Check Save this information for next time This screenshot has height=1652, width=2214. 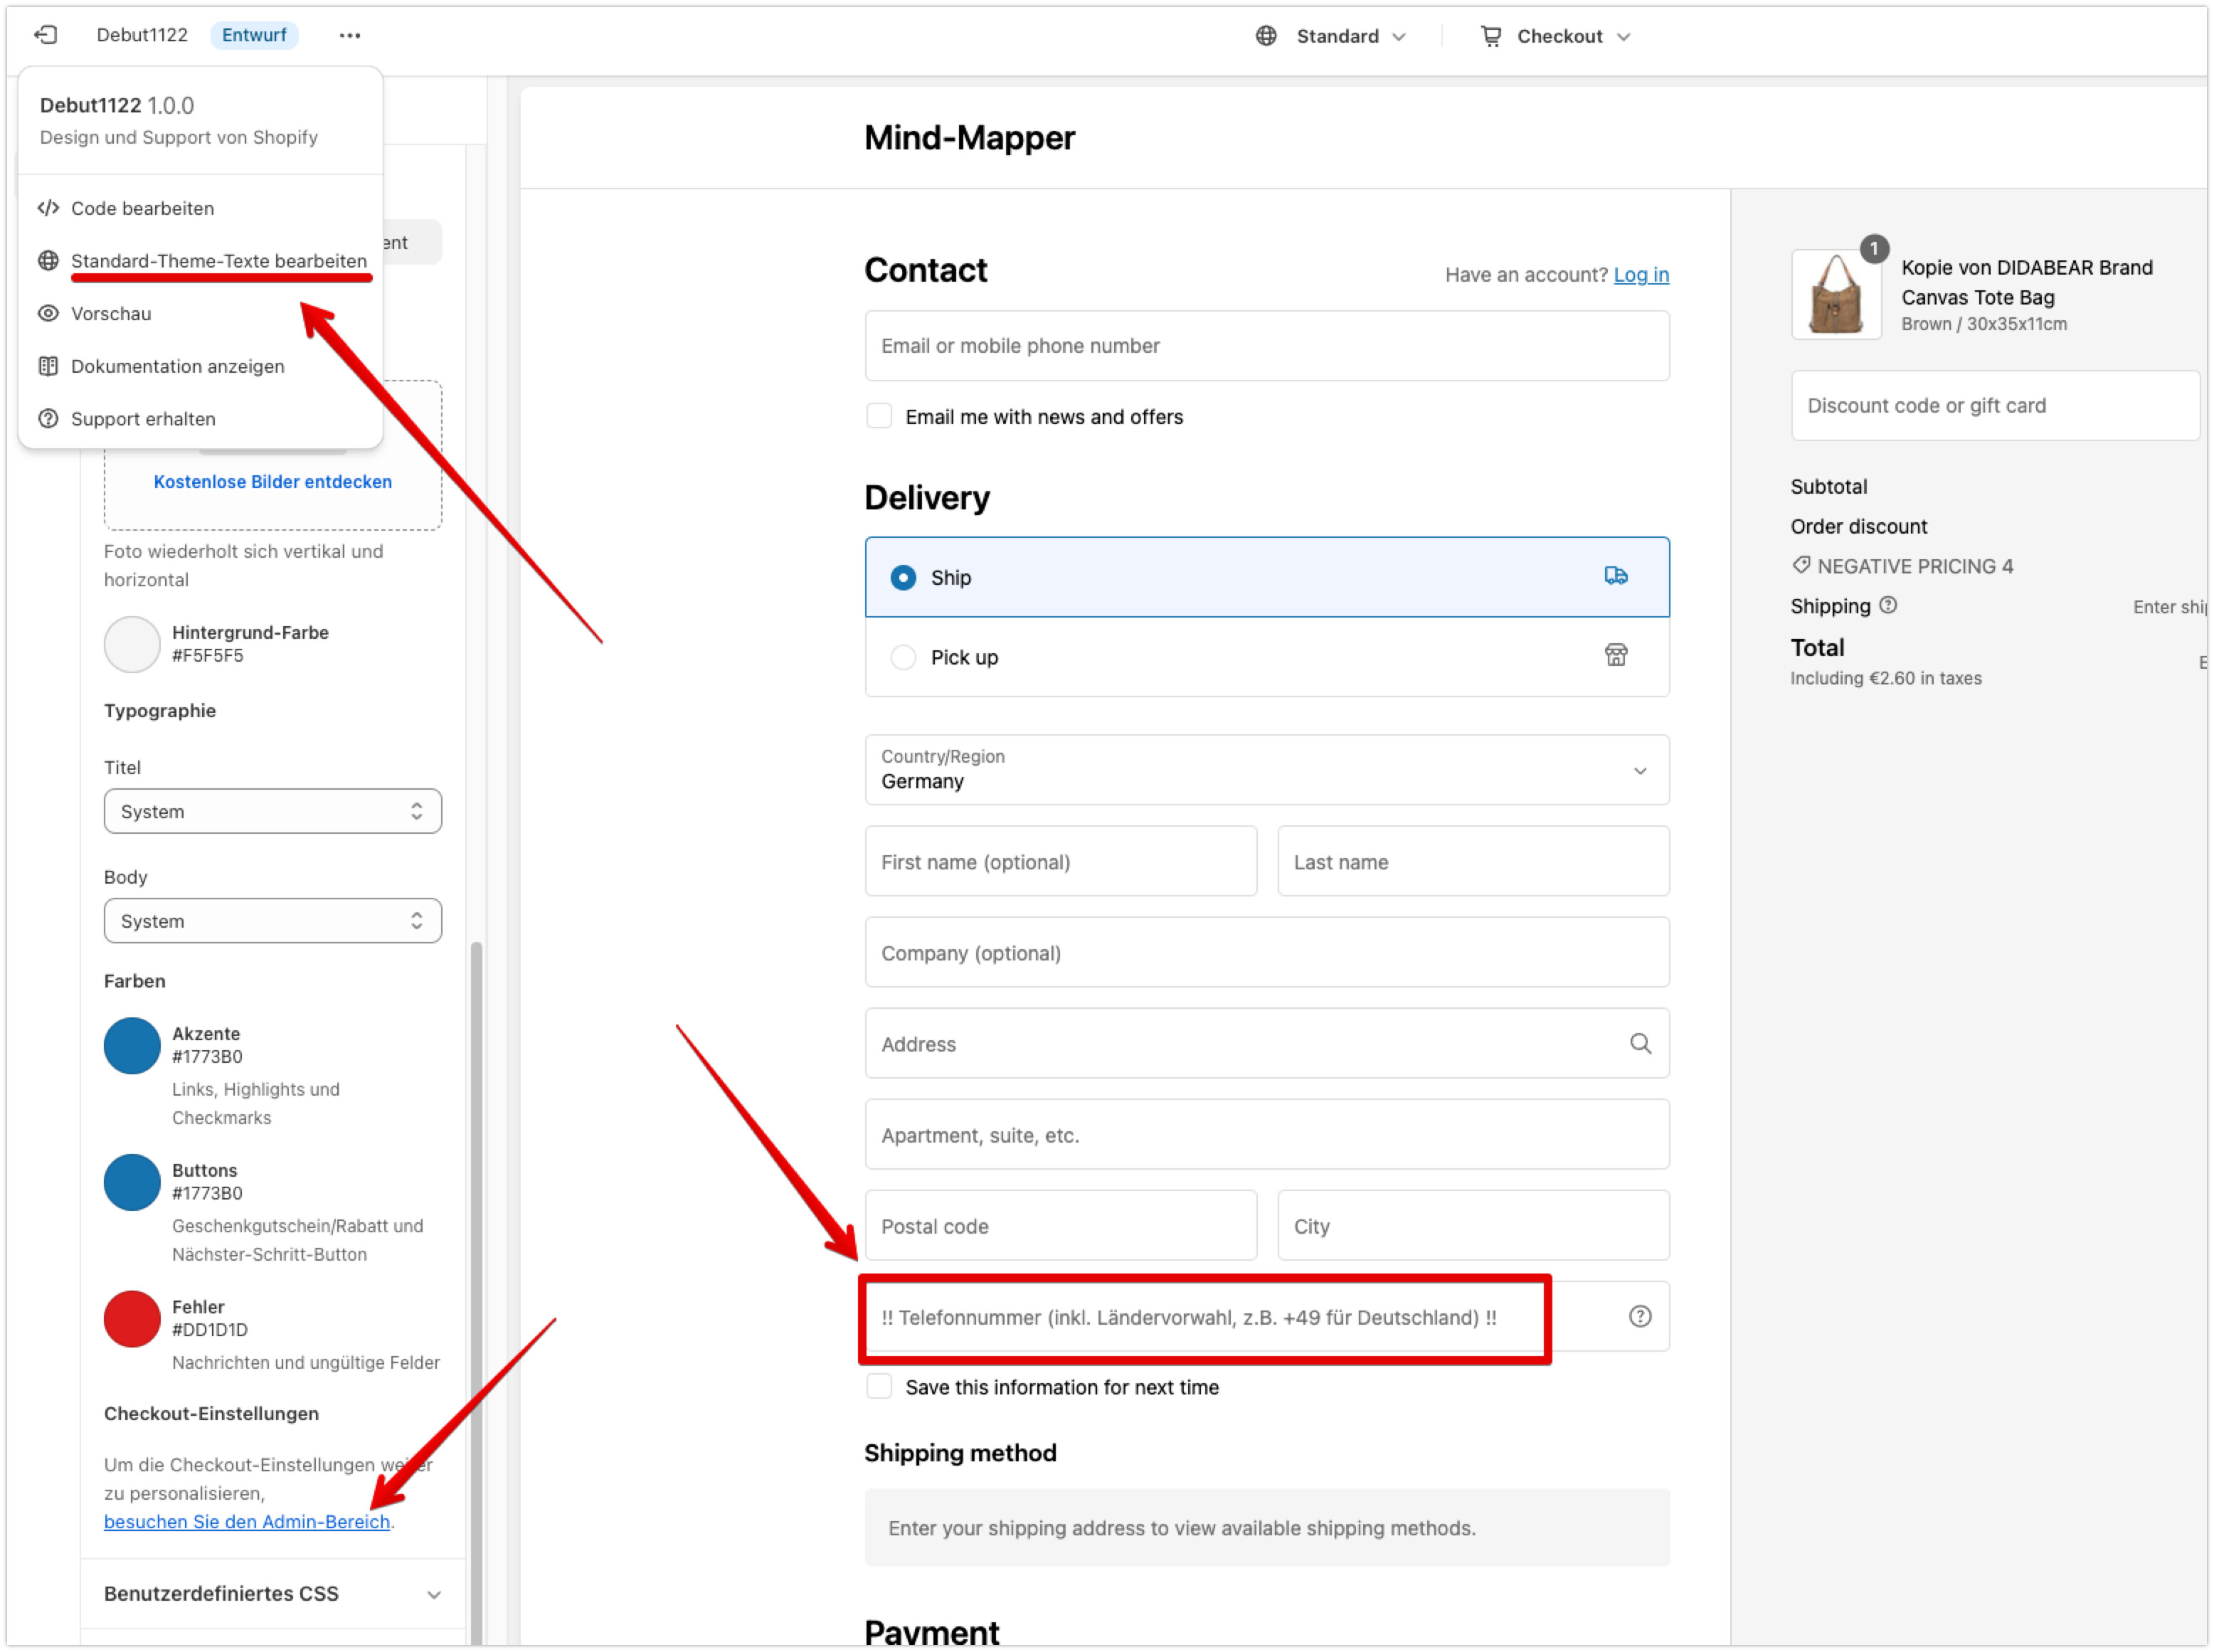[x=879, y=1387]
